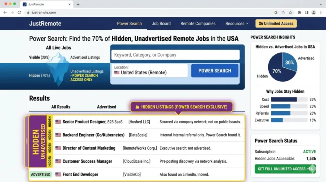This screenshot has height=182, width=326.
Task: Click GET FULL UNLIMITED ACCESS button
Action: (285, 169)
